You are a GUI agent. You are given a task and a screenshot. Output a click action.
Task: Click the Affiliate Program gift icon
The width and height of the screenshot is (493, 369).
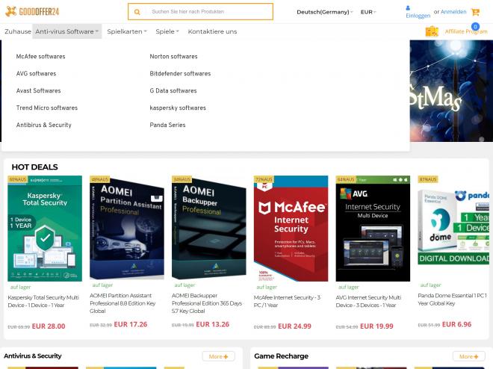(432, 31)
